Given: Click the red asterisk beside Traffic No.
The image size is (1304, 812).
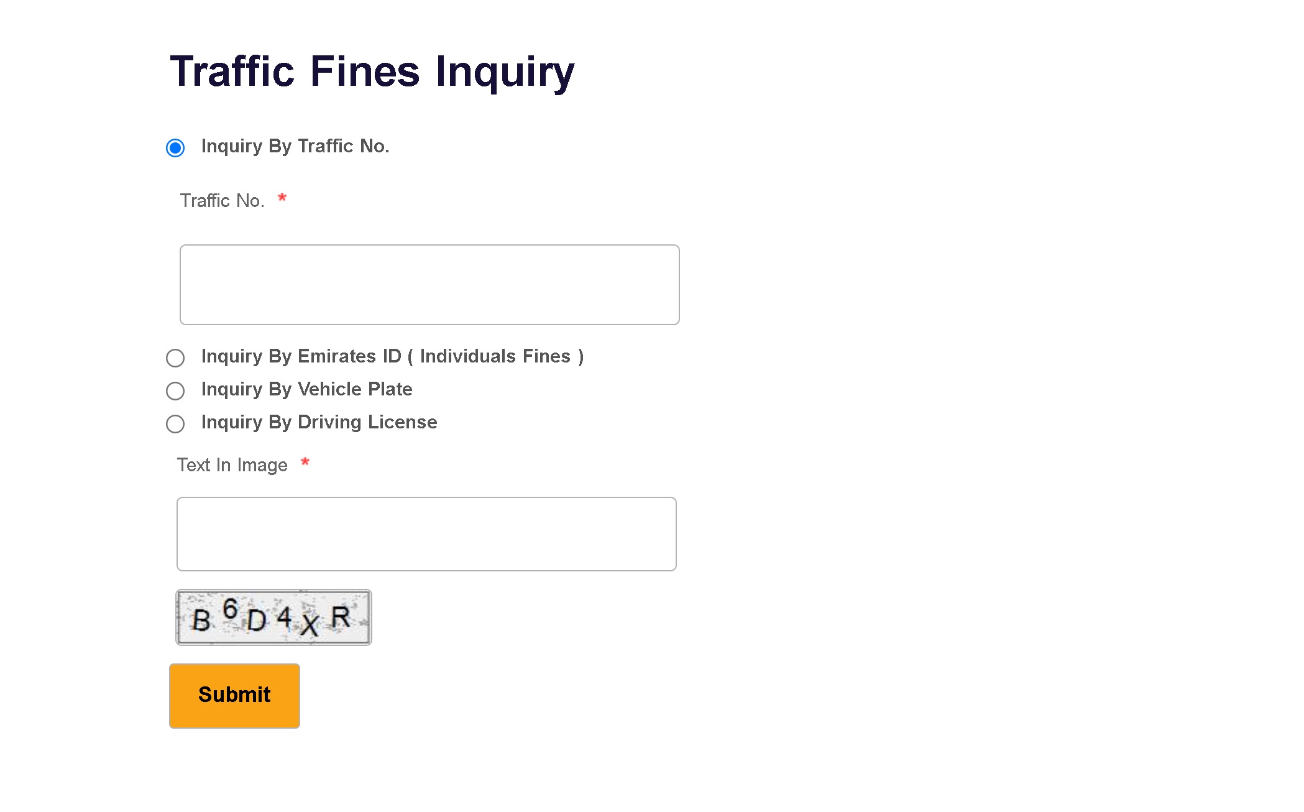Looking at the screenshot, I should tap(282, 198).
